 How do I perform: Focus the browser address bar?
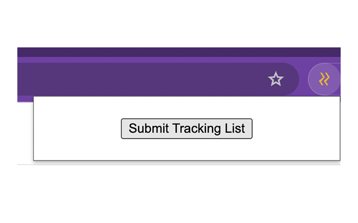coord(142,79)
